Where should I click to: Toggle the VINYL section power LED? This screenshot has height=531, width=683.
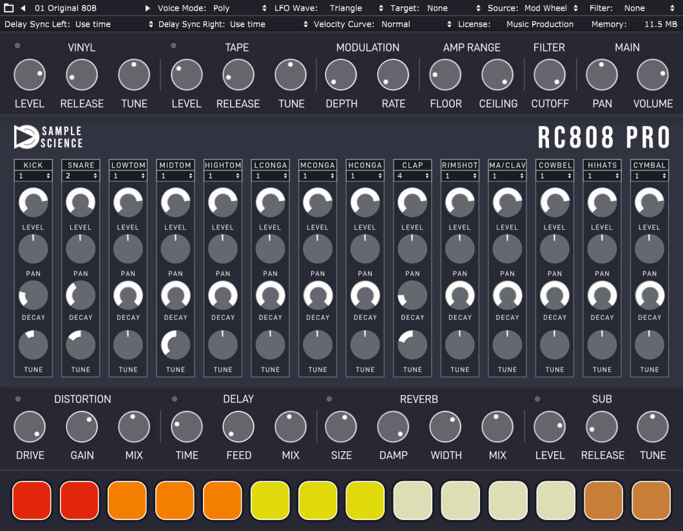(x=18, y=46)
